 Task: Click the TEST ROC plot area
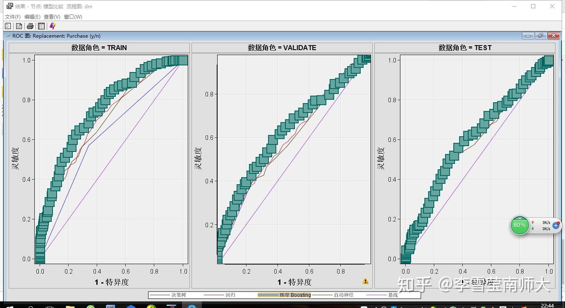(x=477, y=159)
